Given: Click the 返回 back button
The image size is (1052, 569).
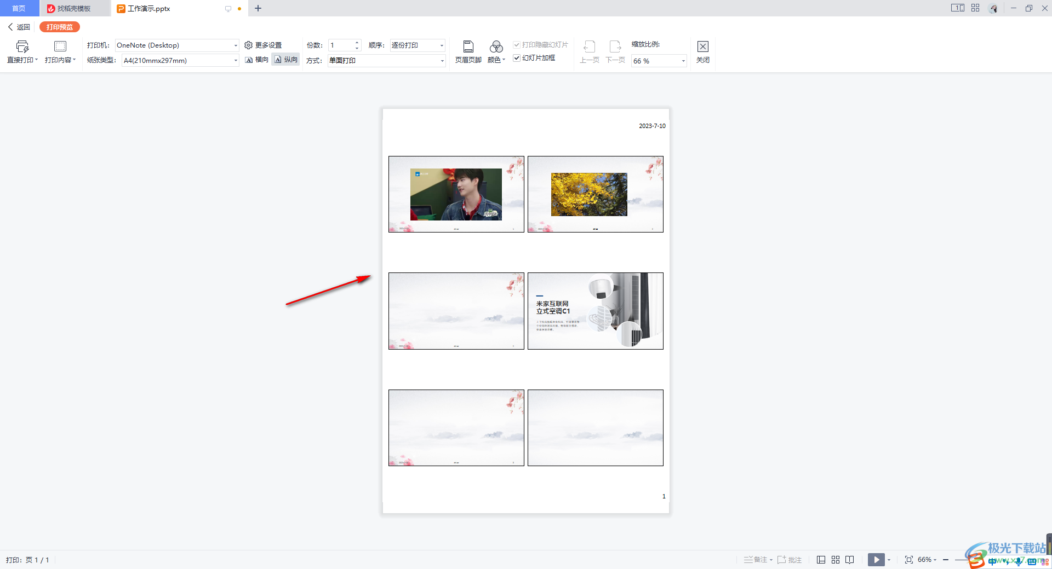Looking at the screenshot, I should click(19, 27).
